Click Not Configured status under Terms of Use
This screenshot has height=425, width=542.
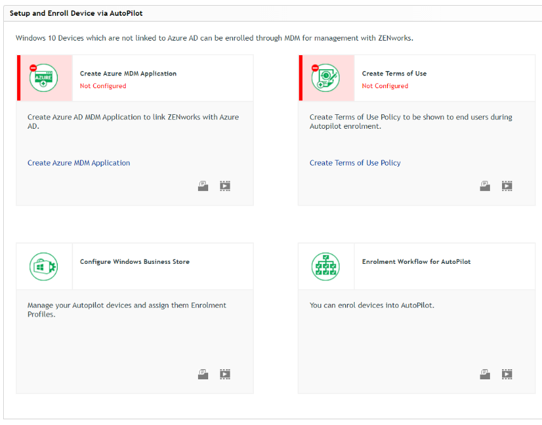pos(385,86)
